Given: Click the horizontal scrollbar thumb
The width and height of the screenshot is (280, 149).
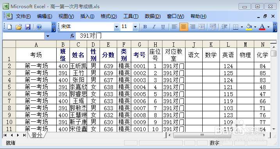Looking at the screenshot, I should [202, 135].
